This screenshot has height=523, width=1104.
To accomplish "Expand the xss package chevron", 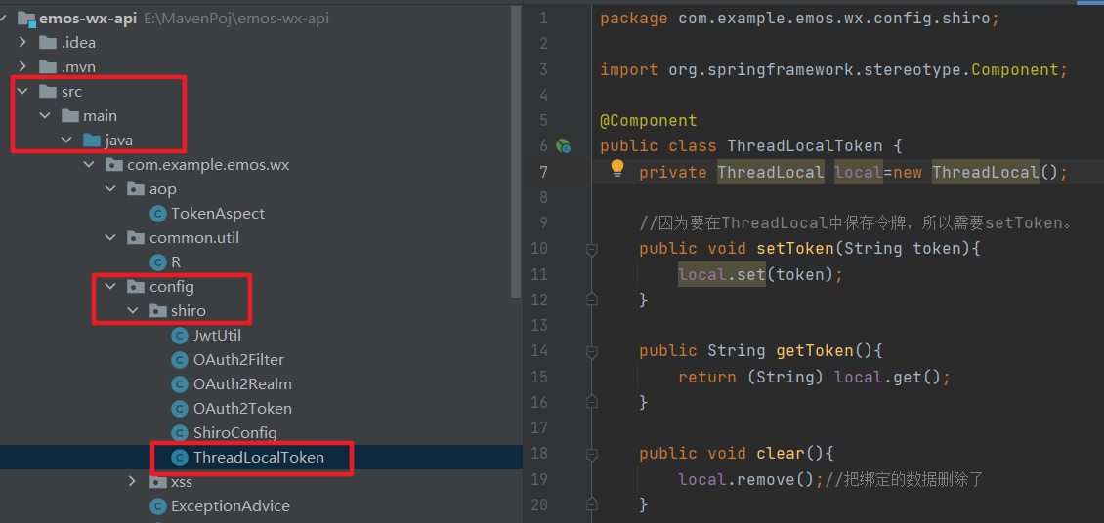I will (x=132, y=481).
